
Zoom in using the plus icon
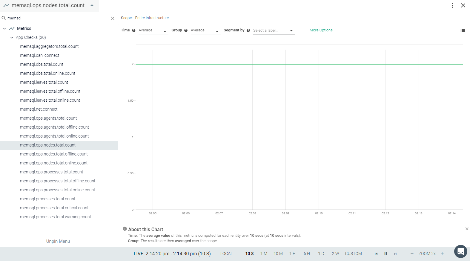tap(442, 254)
